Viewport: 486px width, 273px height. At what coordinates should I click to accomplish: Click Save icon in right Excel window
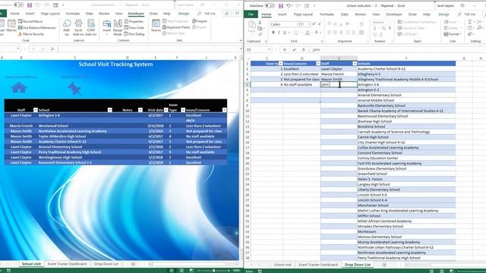pos(281,6)
